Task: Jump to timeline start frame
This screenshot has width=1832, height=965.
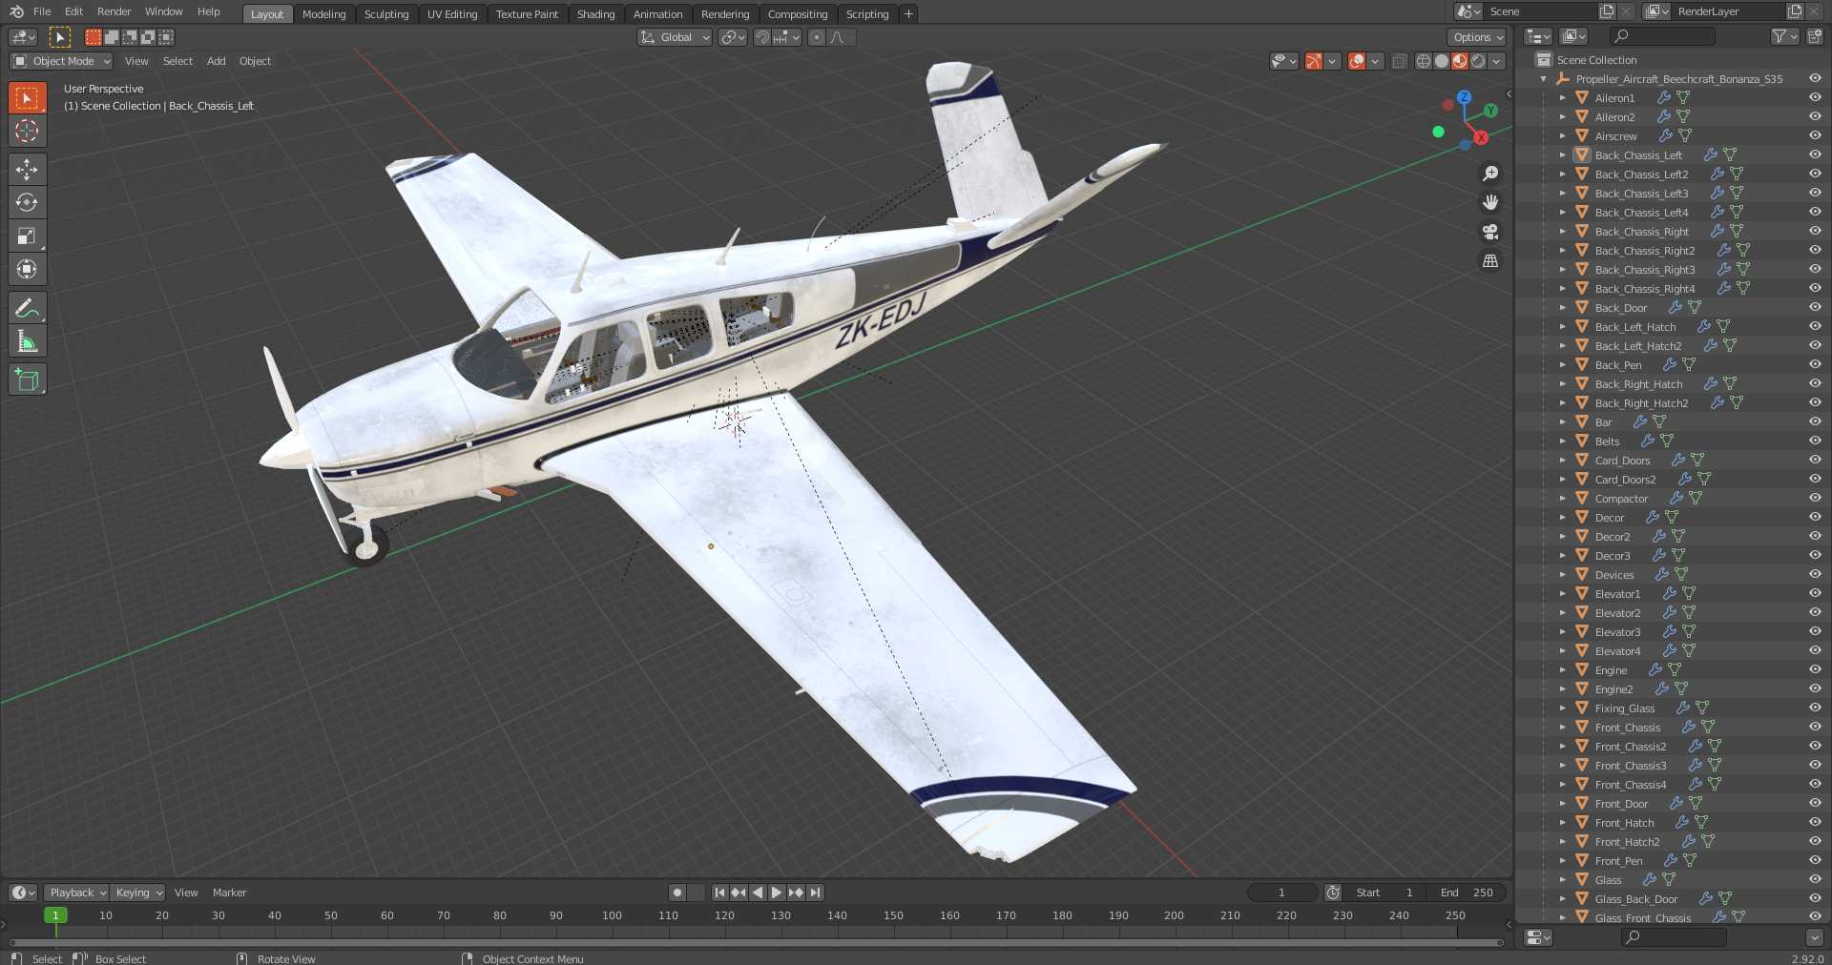Action: click(719, 893)
